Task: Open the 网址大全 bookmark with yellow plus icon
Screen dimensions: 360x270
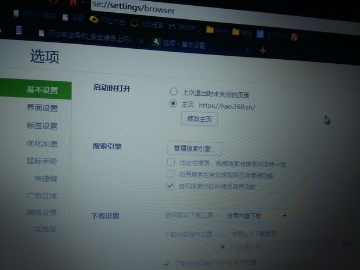Action: (x=107, y=20)
